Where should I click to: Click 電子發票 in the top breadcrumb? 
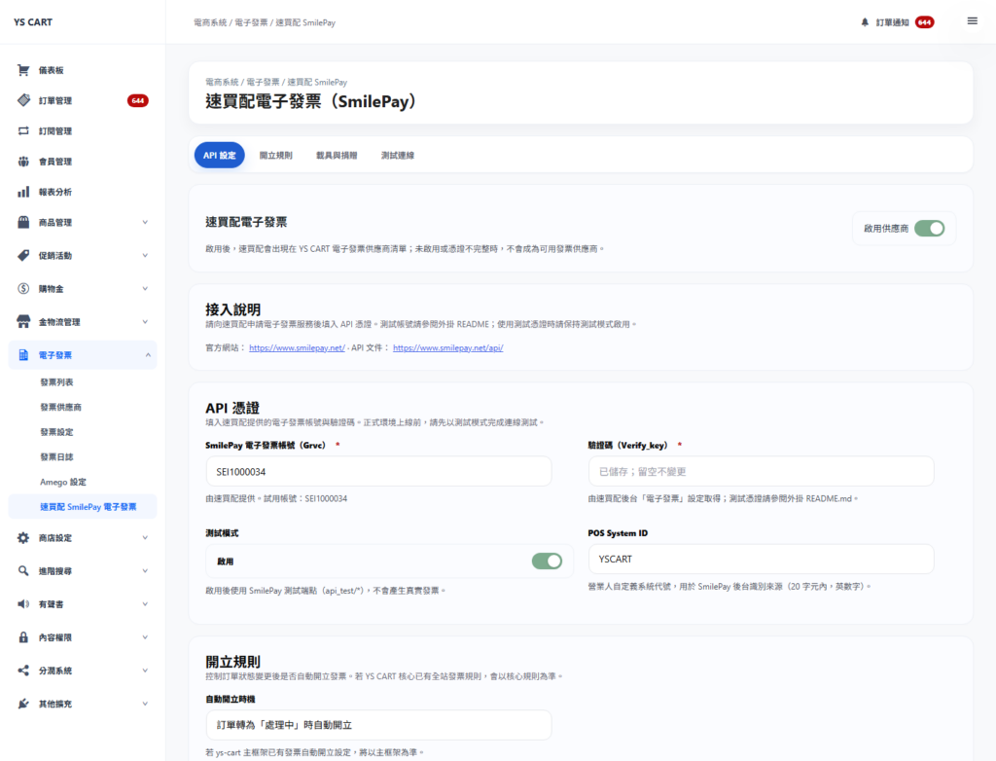[x=251, y=22]
